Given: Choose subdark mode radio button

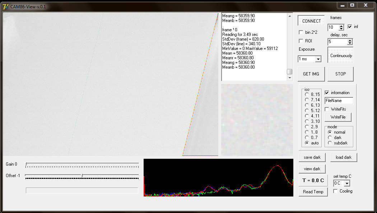Looking at the screenshot, I should [x=330, y=143].
